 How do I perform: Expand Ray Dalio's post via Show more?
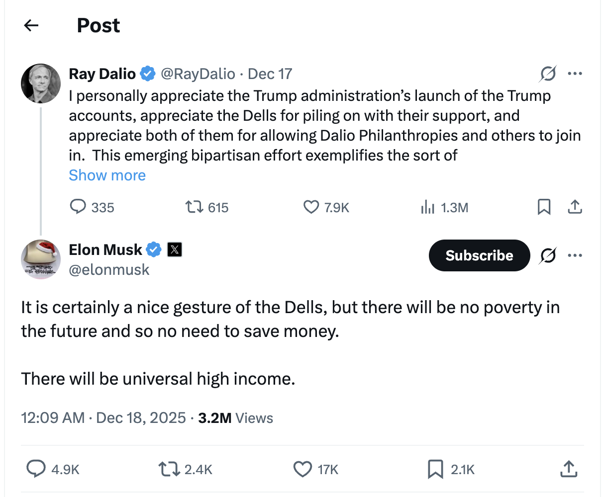[107, 175]
